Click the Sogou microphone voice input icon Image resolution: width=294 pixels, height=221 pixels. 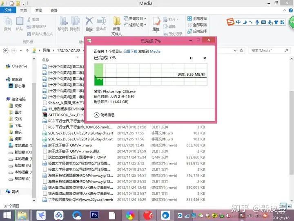coord(257,22)
